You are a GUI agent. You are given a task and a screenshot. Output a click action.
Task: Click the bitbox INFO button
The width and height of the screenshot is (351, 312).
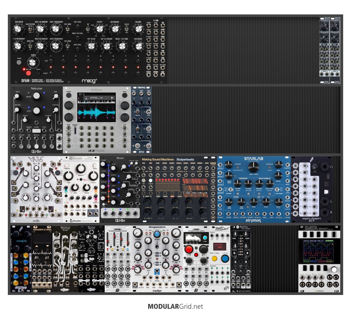pyautogui.click(x=125, y=95)
